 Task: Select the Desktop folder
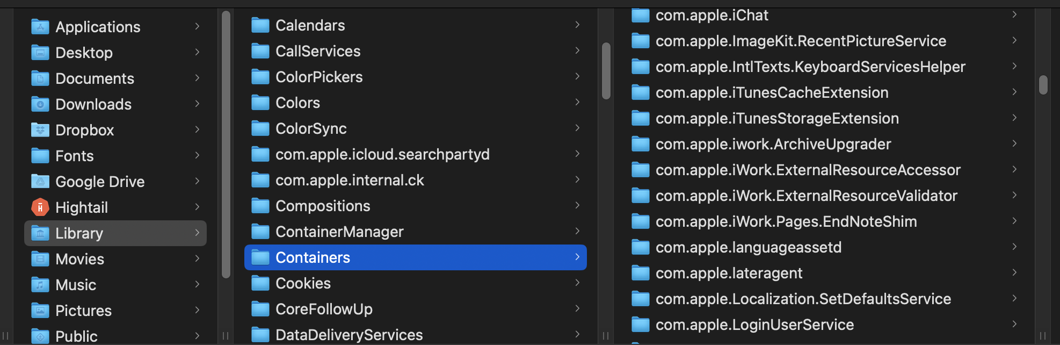click(x=84, y=53)
